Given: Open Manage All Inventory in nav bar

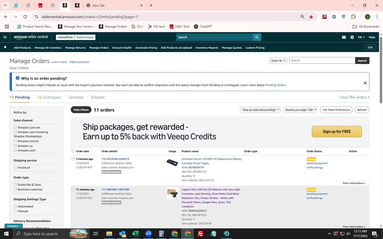Looking at the screenshot, I should (48, 48).
